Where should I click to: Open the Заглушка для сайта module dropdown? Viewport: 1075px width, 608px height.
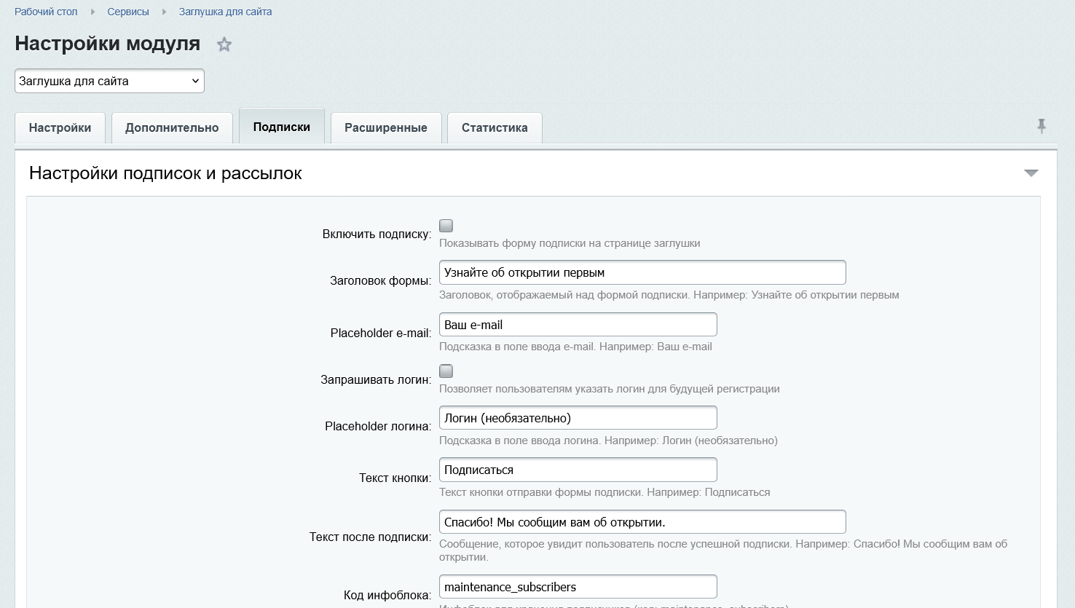pyautogui.click(x=109, y=81)
